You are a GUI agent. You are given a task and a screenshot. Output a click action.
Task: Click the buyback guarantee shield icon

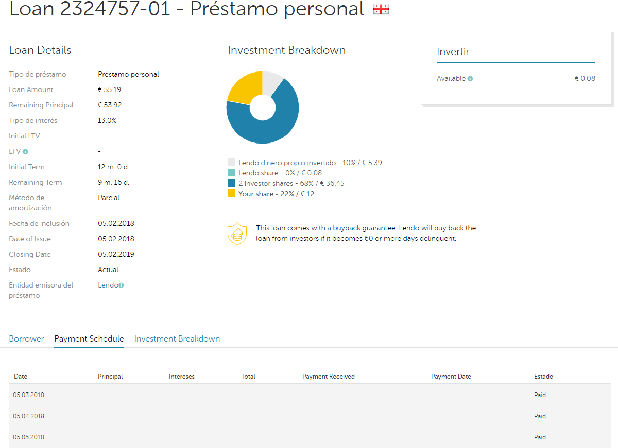click(237, 234)
